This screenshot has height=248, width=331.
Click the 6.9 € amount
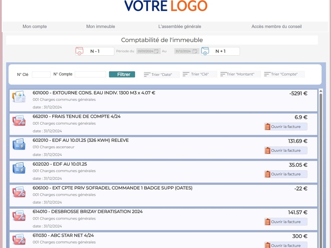click(301, 117)
